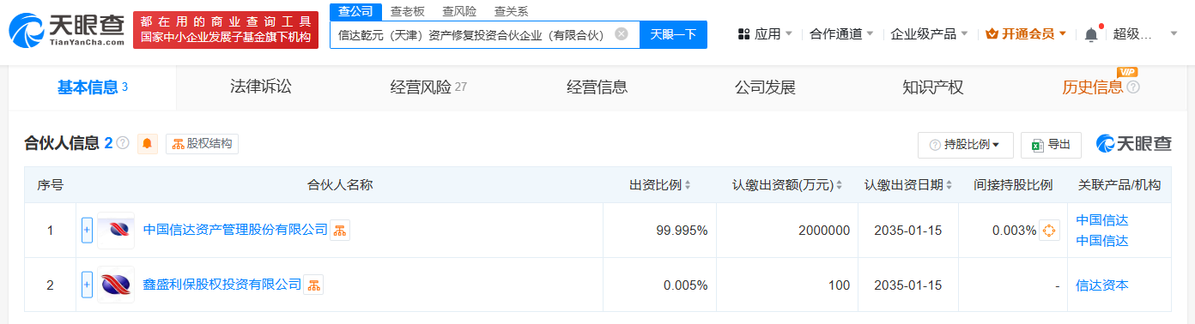The width and height of the screenshot is (1195, 324).
Task: Click the orange alert bell beside 合伙人信息
Action: tap(148, 144)
